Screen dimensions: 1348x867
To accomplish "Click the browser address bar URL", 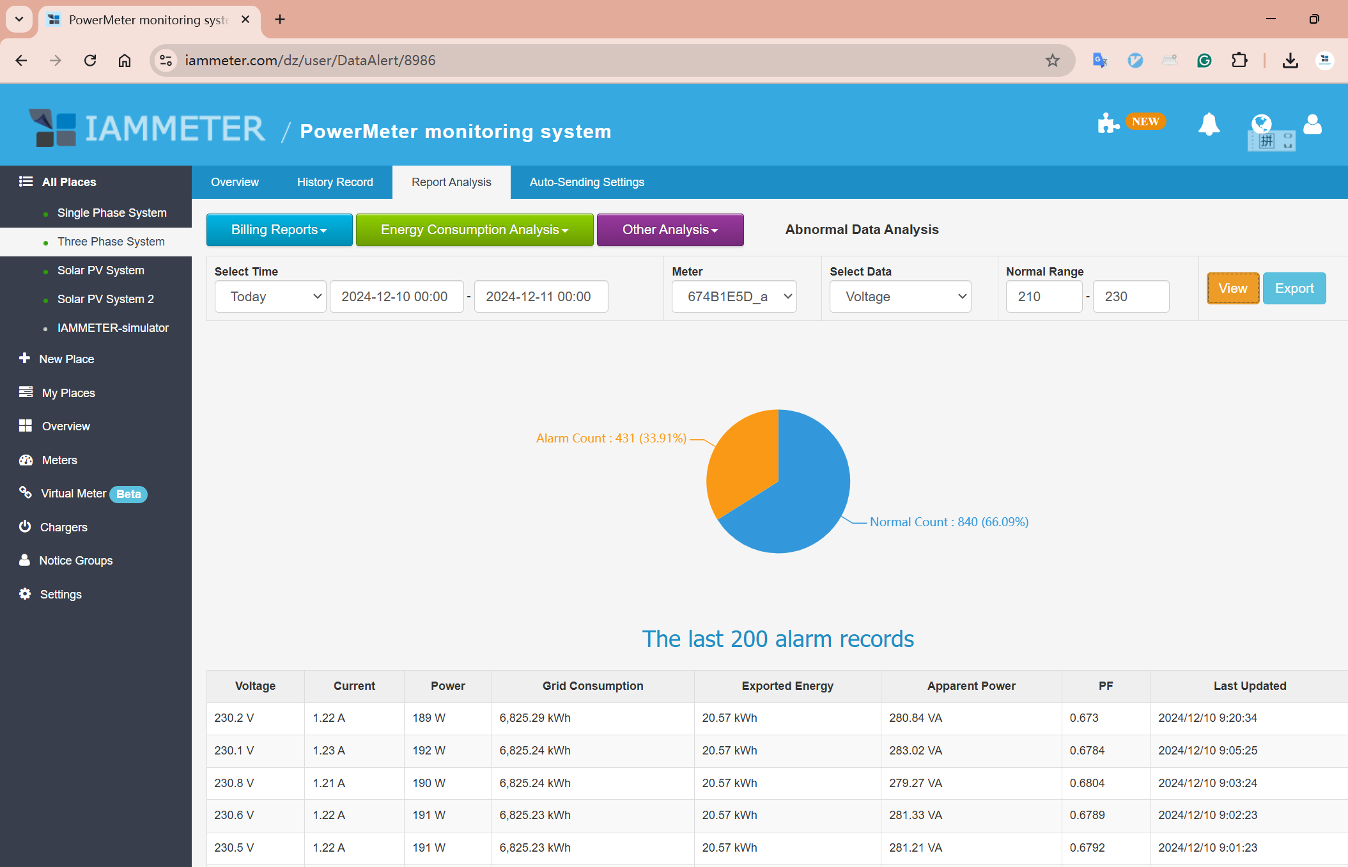I will 310,60.
